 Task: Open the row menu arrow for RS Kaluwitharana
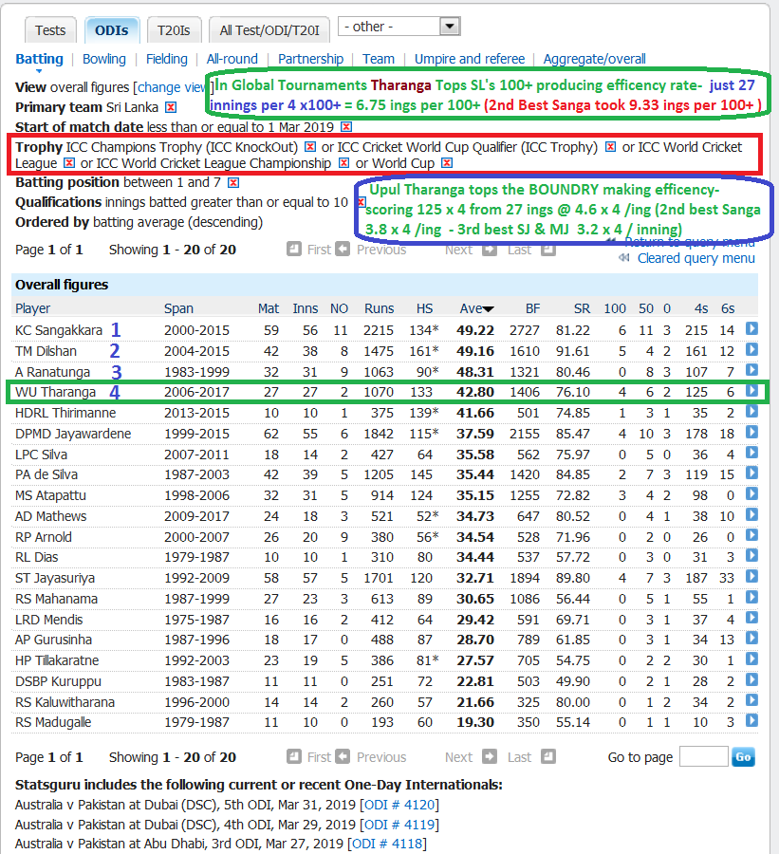751,700
